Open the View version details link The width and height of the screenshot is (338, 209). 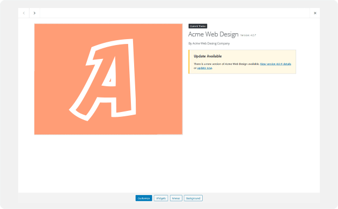(x=275, y=64)
